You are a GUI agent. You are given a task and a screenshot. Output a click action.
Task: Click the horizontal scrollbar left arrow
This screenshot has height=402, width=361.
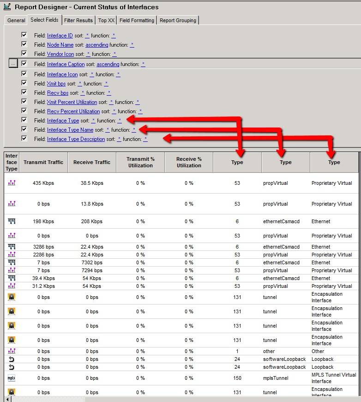(8, 399)
